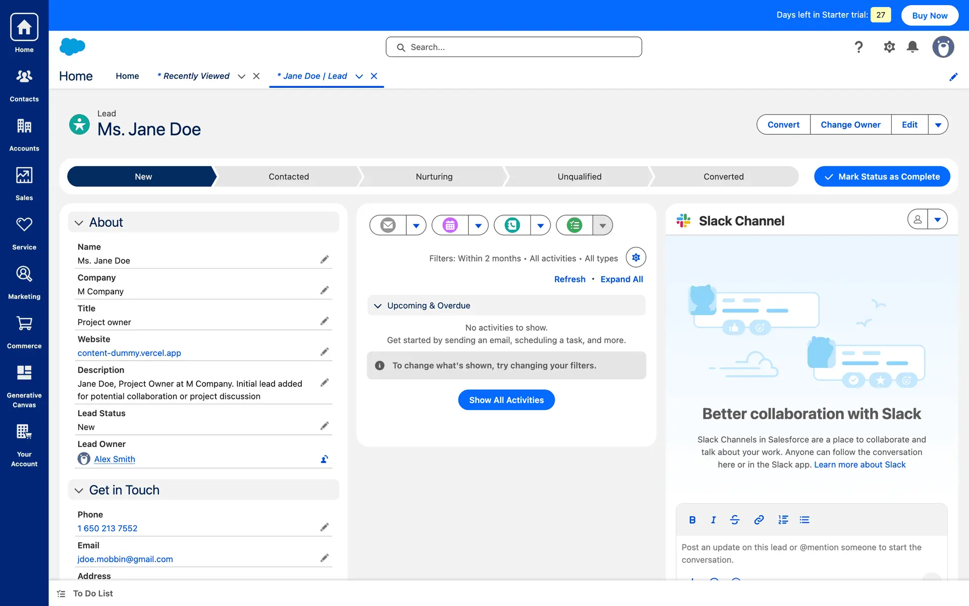Screen dimensions: 969x606
Task: Open timeline filter settings gear
Action: pos(635,258)
